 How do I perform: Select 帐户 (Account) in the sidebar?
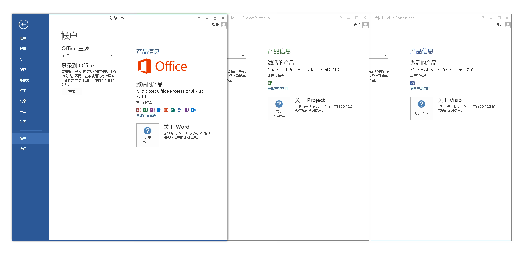tap(31, 139)
